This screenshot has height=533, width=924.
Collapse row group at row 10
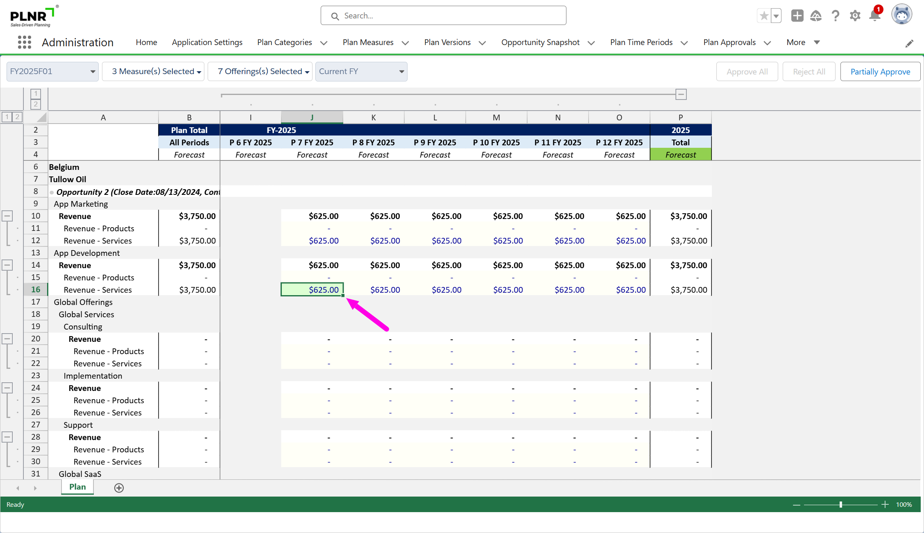7,216
